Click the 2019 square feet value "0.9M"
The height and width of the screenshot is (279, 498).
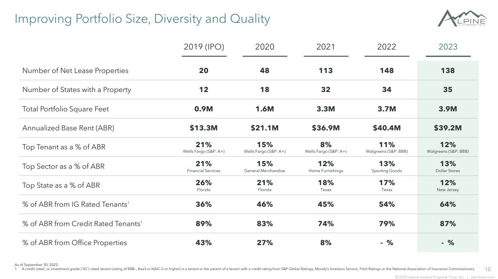204,109
